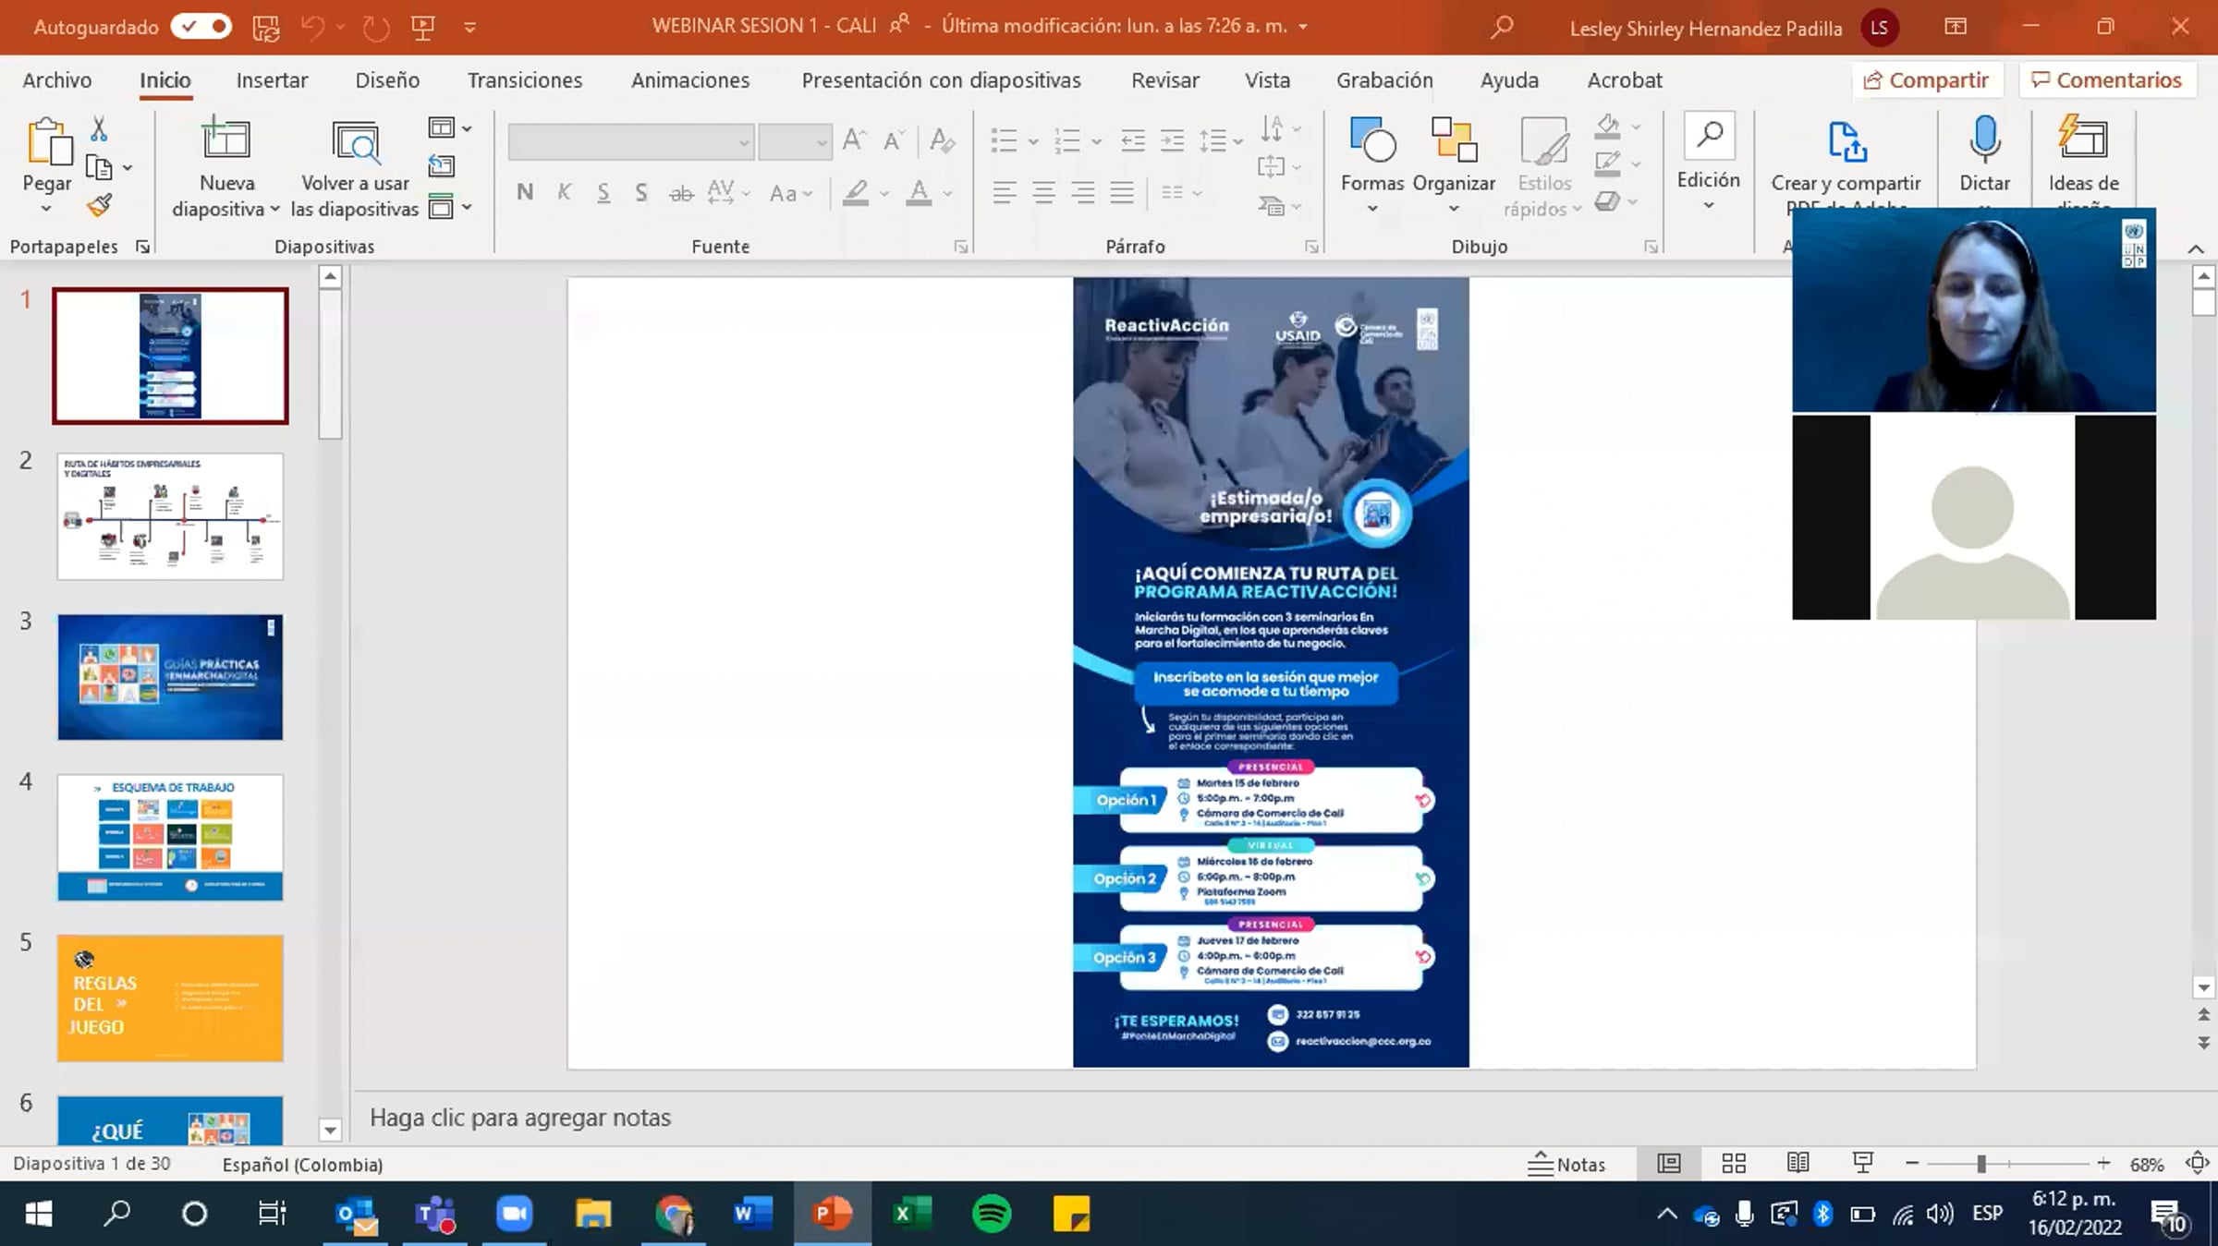This screenshot has height=1246, width=2218.
Task: Switch to Slide Sorter view icon
Action: (x=1734, y=1164)
